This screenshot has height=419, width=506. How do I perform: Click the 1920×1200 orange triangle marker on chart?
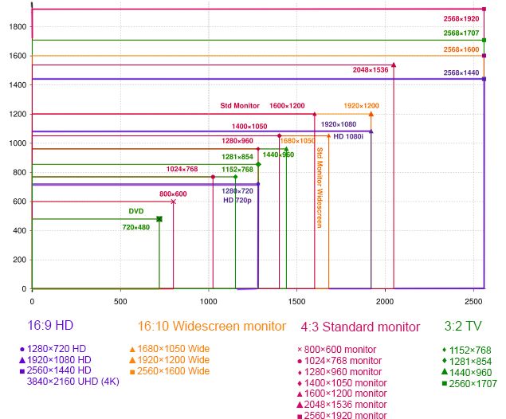tap(371, 114)
